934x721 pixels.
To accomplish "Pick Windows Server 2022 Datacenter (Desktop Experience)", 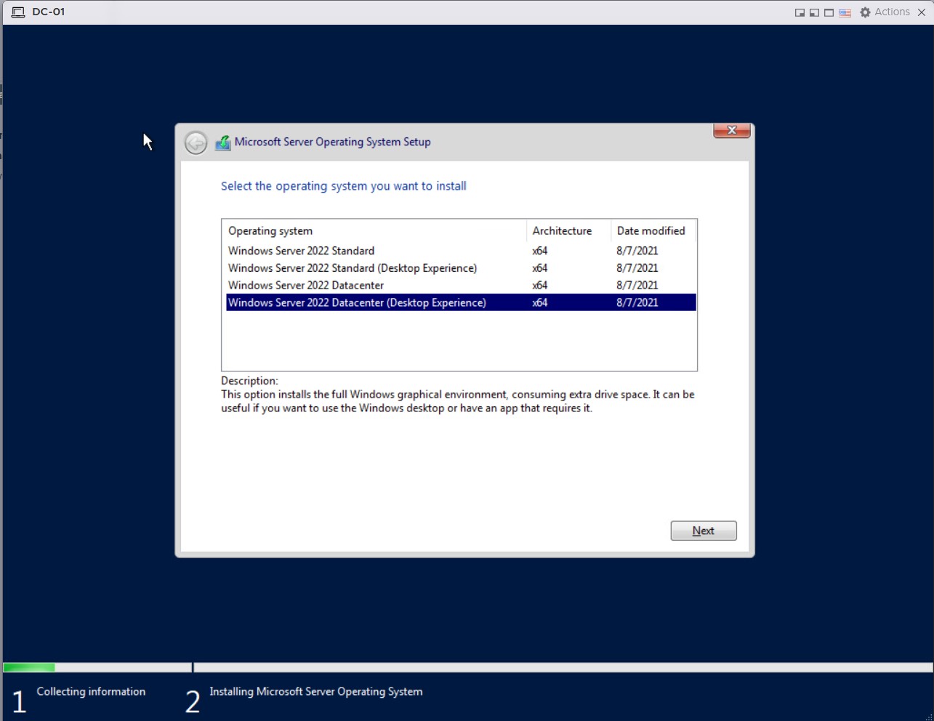I will [x=357, y=303].
